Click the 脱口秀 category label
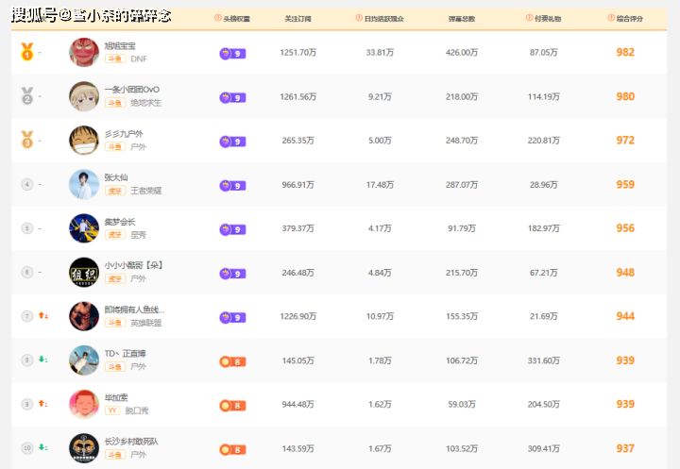The height and width of the screenshot is (469, 680). [137, 410]
